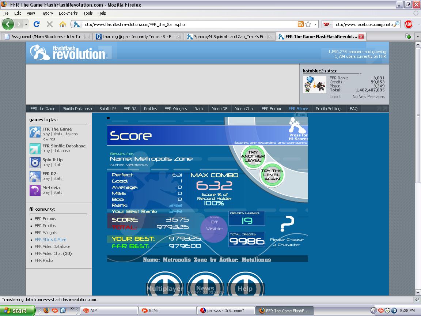Switch to the Learning Supa Jeopardy Terms tab
Screen dimensions: 421x316
coord(138,37)
